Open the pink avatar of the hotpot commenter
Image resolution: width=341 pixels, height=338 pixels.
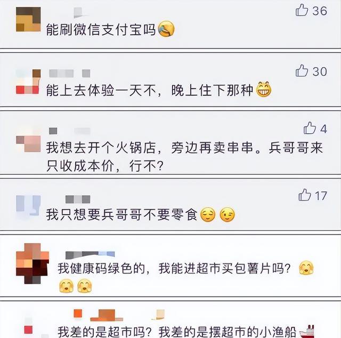pyautogui.click(x=28, y=143)
